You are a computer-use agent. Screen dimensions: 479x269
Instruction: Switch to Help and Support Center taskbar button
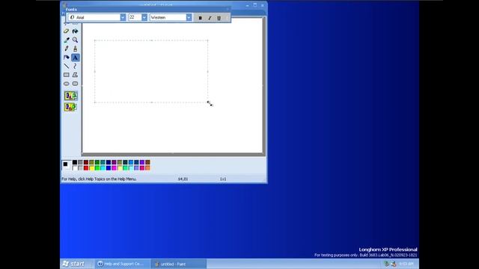[x=122, y=264]
